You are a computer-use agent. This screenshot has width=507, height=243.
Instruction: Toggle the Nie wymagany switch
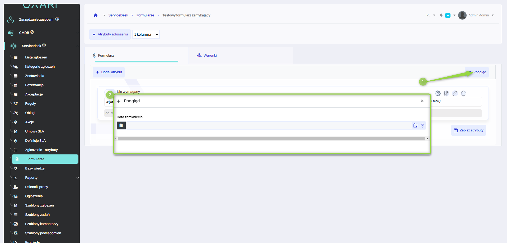pos(109,92)
